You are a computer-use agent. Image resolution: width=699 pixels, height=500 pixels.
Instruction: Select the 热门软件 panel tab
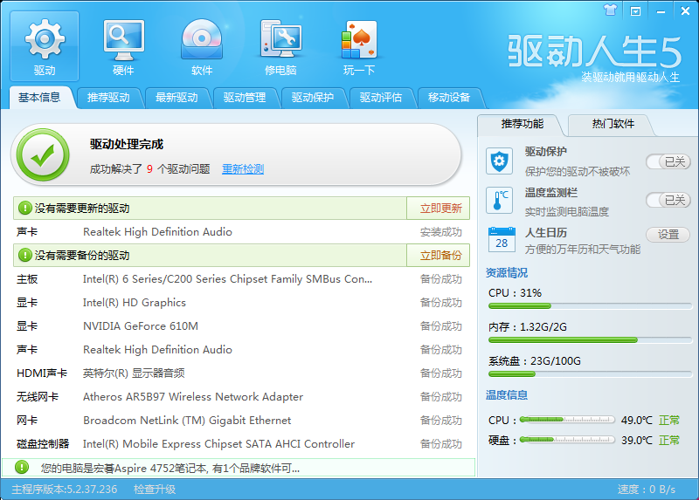pyautogui.click(x=613, y=124)
